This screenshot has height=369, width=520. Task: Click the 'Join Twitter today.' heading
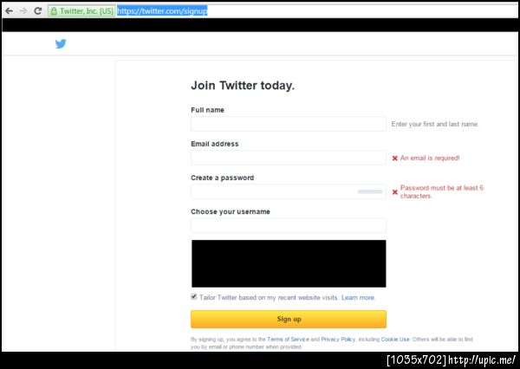pyautogui.click(x=243, y=85)
